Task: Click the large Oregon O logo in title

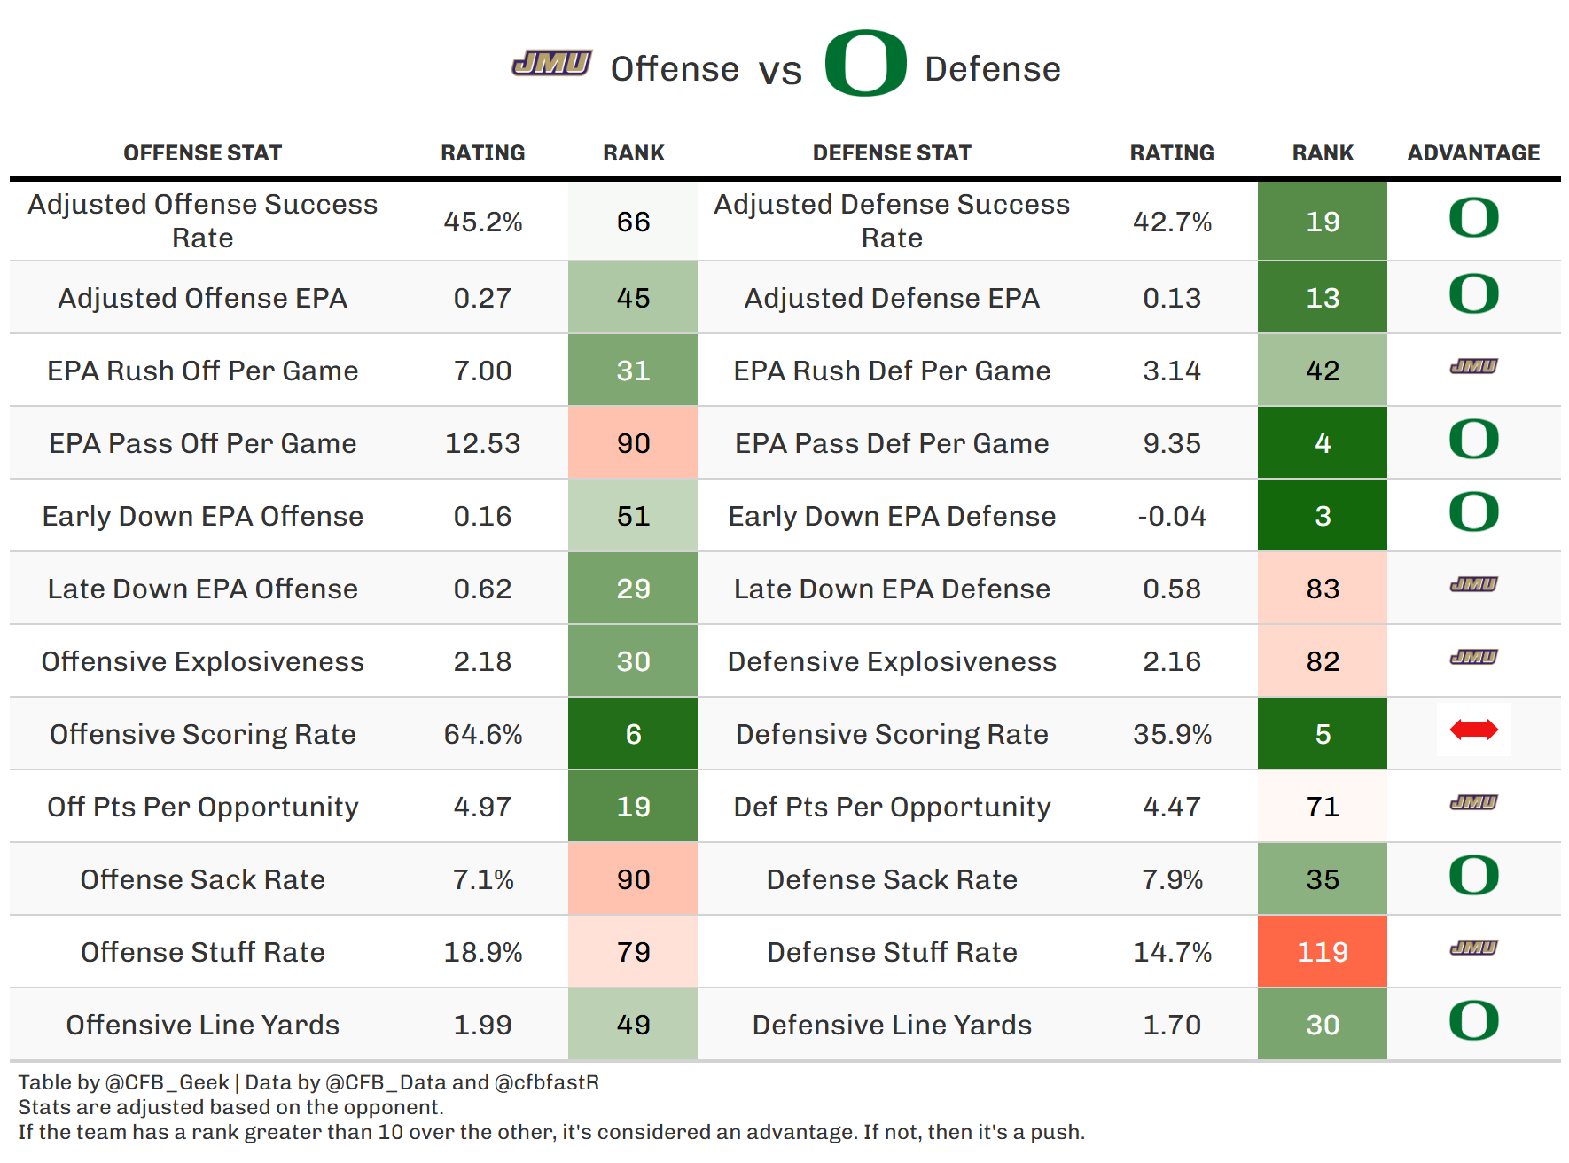Action: coord(865,63)
